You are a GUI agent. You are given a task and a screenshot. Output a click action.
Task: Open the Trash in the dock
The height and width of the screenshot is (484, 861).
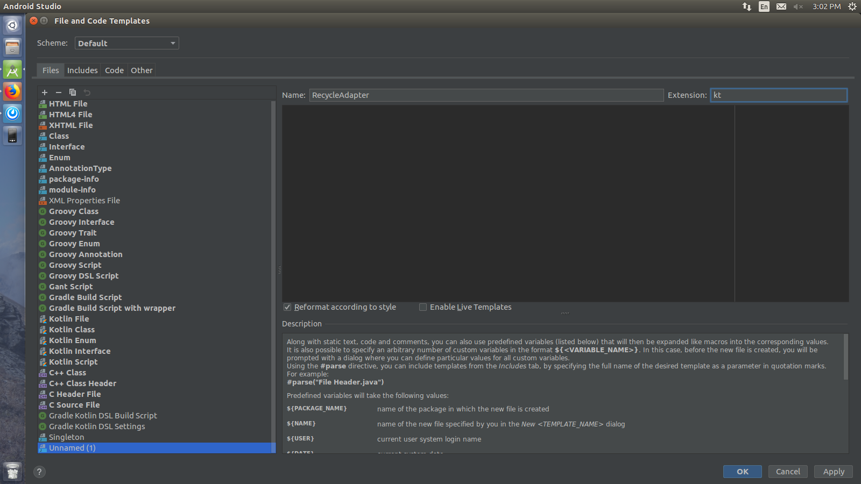(x=12, y=471)
